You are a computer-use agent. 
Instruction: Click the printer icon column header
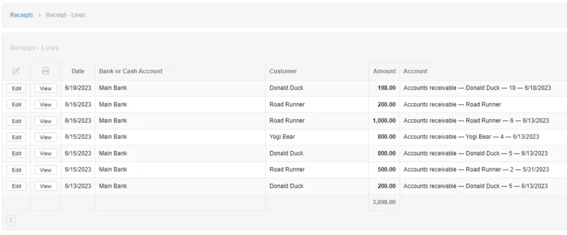point(45,71)
